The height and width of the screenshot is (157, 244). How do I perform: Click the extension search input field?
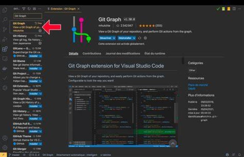pyautogui.click(x=28, y=16)
